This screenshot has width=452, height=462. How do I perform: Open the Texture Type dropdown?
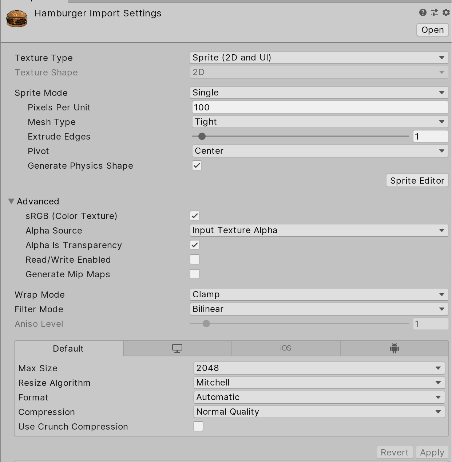click(319, 58)
